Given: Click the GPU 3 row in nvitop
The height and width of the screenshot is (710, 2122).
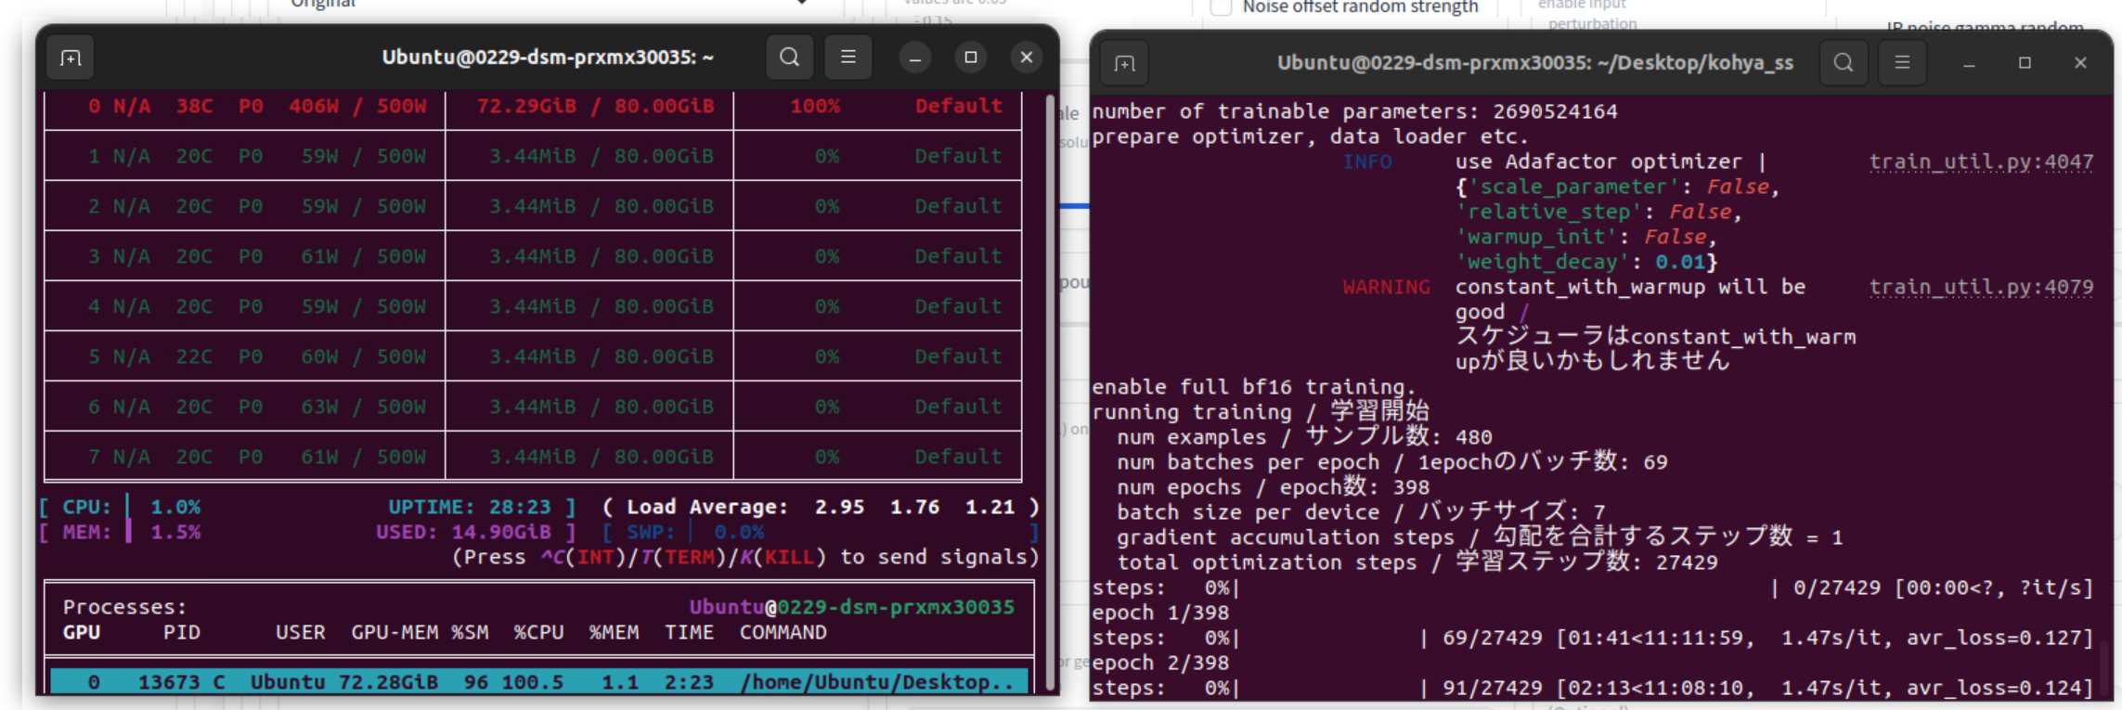Looking at the screenshot, I should pyautogui.click(x=533, y=256).
